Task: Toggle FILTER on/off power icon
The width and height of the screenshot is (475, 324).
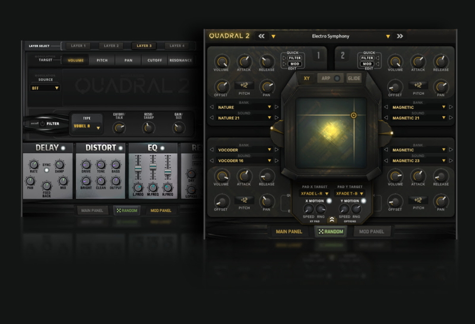Action: [42, 123]
